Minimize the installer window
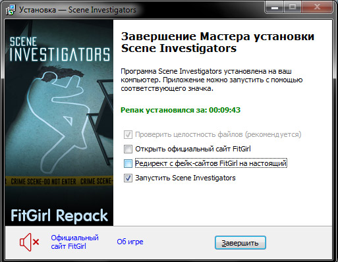 [x=275, y=8]
